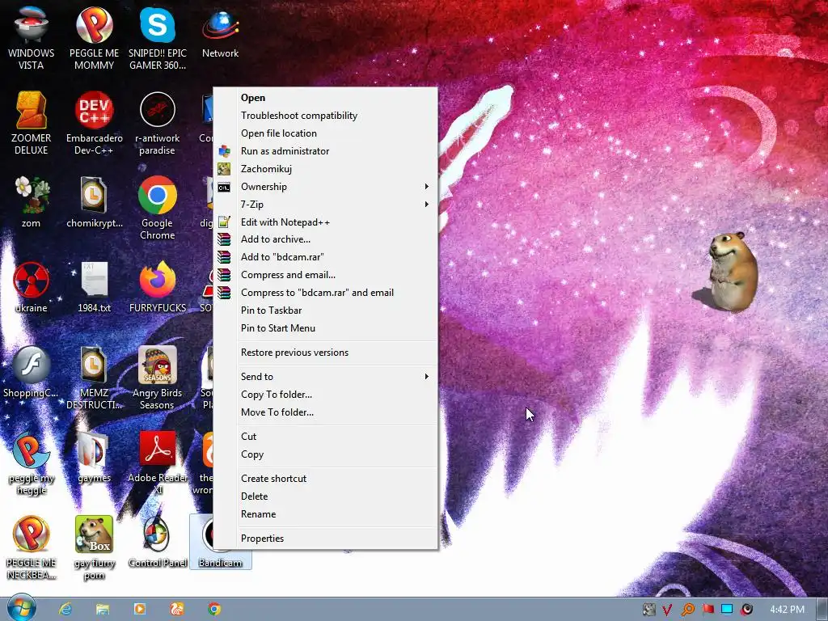Click the 4:42 PM taskbar clock

coord(787,610)
